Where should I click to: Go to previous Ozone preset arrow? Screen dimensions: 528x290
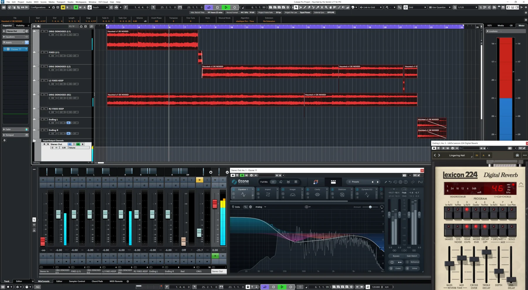point(373,182)
